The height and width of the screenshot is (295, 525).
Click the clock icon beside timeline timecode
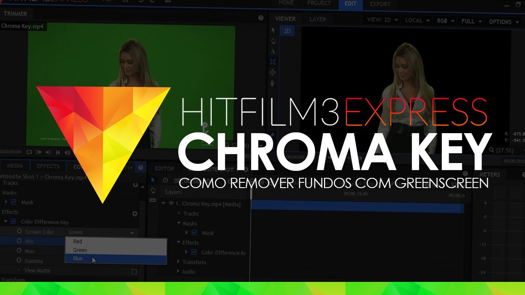(x=165, y=180)
